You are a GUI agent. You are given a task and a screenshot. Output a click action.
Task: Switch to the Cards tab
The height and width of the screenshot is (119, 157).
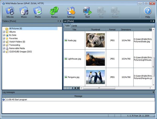74,26
